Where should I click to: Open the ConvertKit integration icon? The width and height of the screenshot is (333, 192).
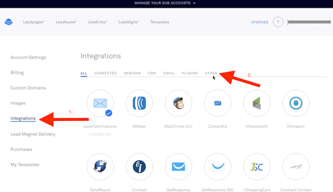tap(217, 103)
